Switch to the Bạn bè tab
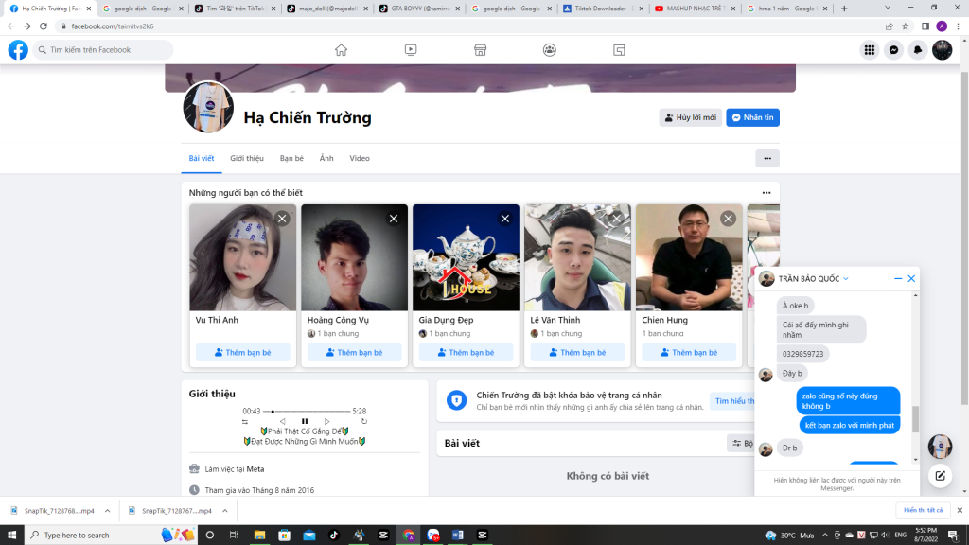This screenshot has width=969, height=545. click(291, 158)
